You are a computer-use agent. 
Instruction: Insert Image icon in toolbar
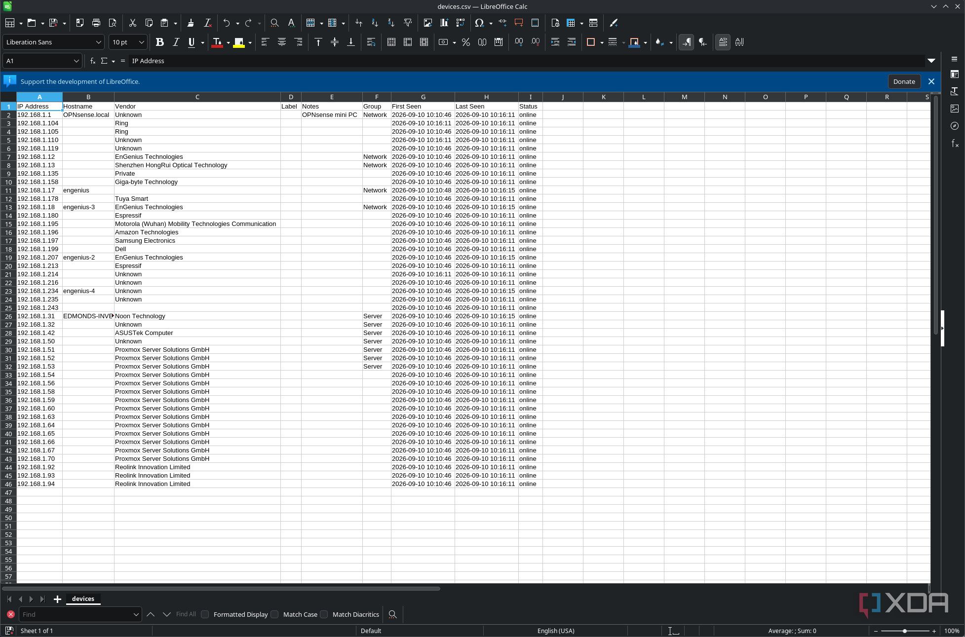click(428, 23)
